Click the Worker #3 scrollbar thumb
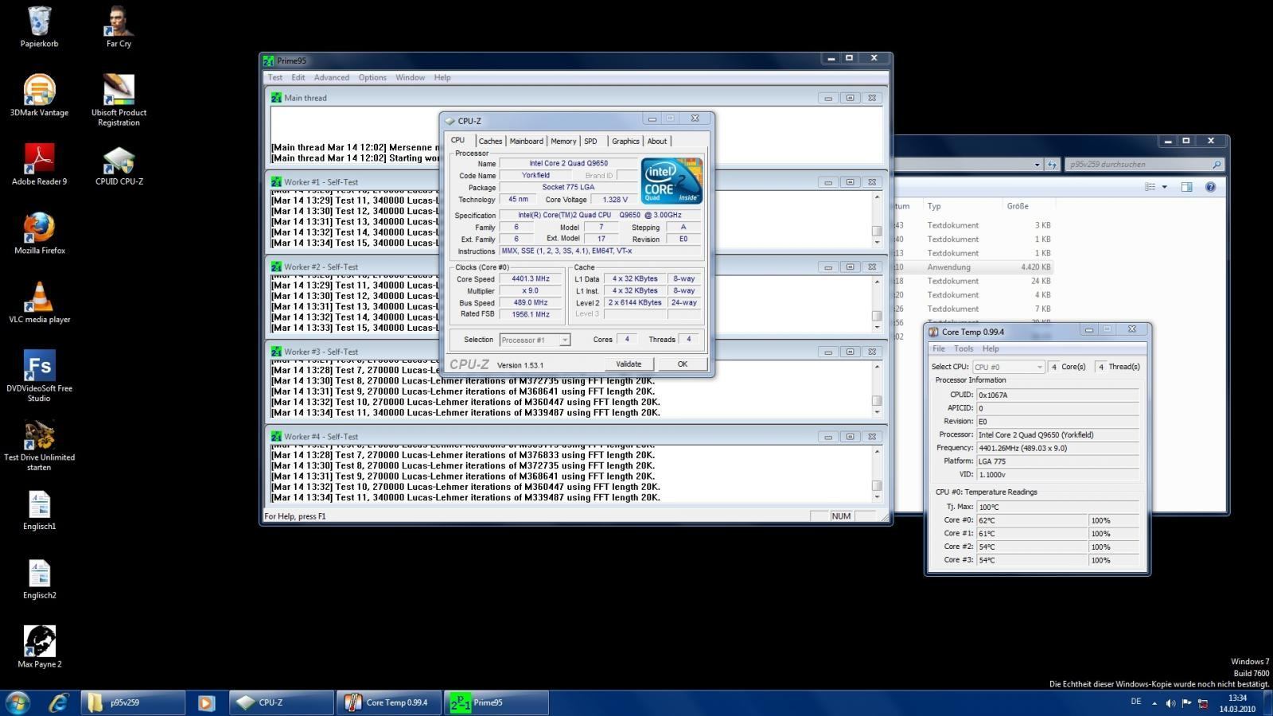The height and width of the screenshot is (716, 1273). [877, 400]
